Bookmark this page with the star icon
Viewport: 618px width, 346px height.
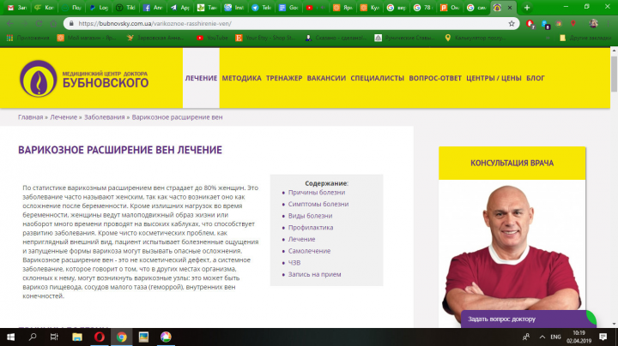point(512,24)
